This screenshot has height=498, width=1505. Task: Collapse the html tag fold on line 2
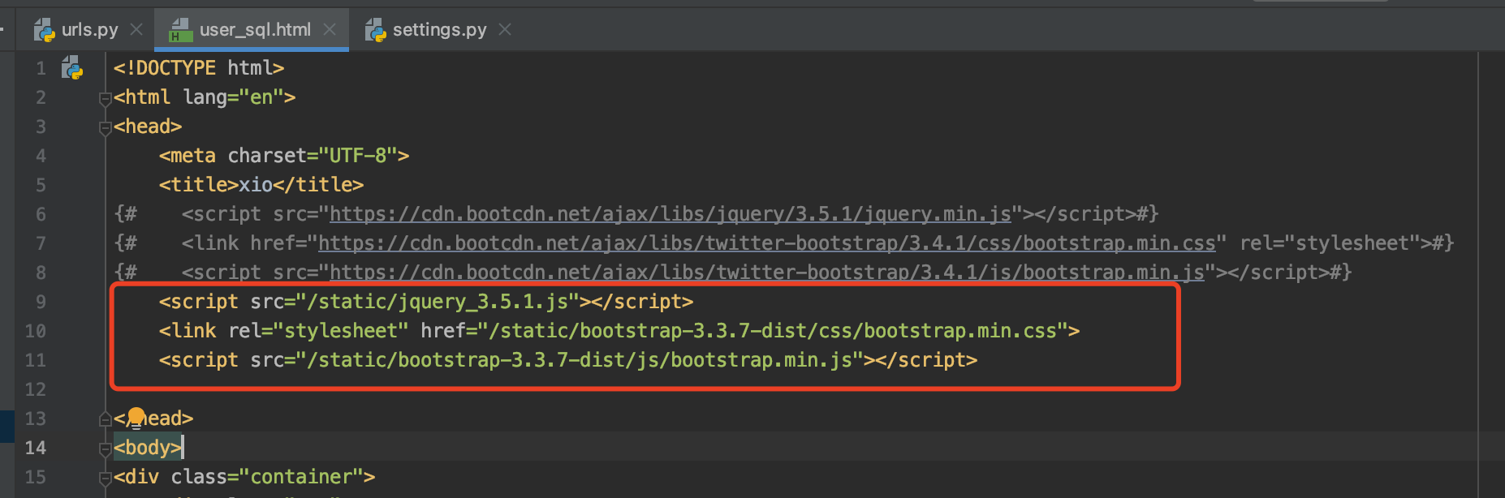tap(105, 98)
